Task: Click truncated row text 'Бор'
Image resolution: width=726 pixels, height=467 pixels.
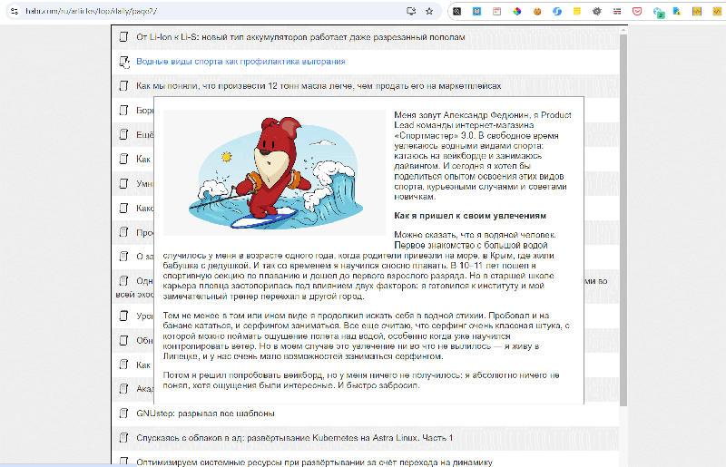Action: point(144,111)
